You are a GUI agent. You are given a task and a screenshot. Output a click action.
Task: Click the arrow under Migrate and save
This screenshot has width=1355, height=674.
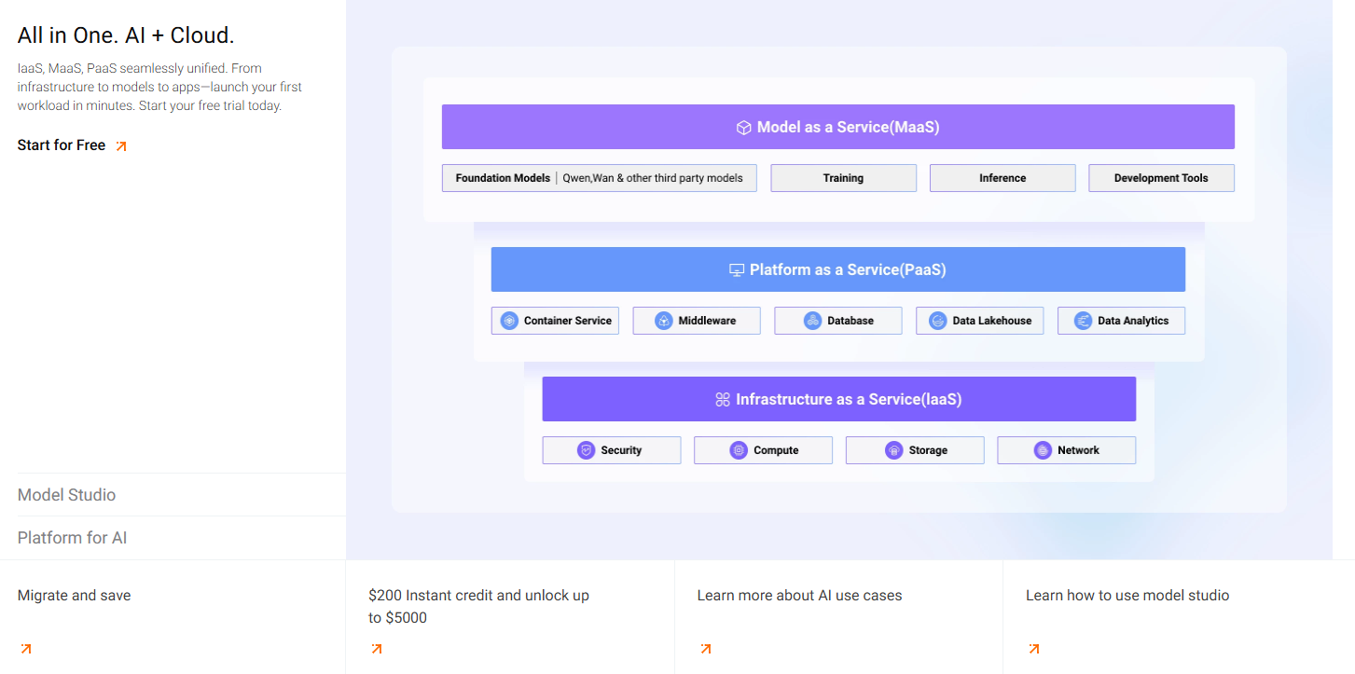pyautogui.click(x=26, y=649)
